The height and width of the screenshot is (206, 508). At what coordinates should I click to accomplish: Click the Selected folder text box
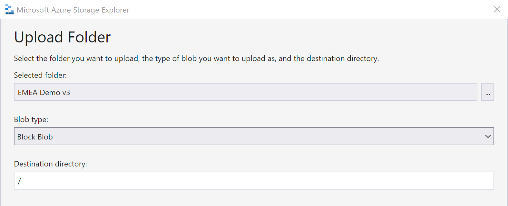click(246, 92)
